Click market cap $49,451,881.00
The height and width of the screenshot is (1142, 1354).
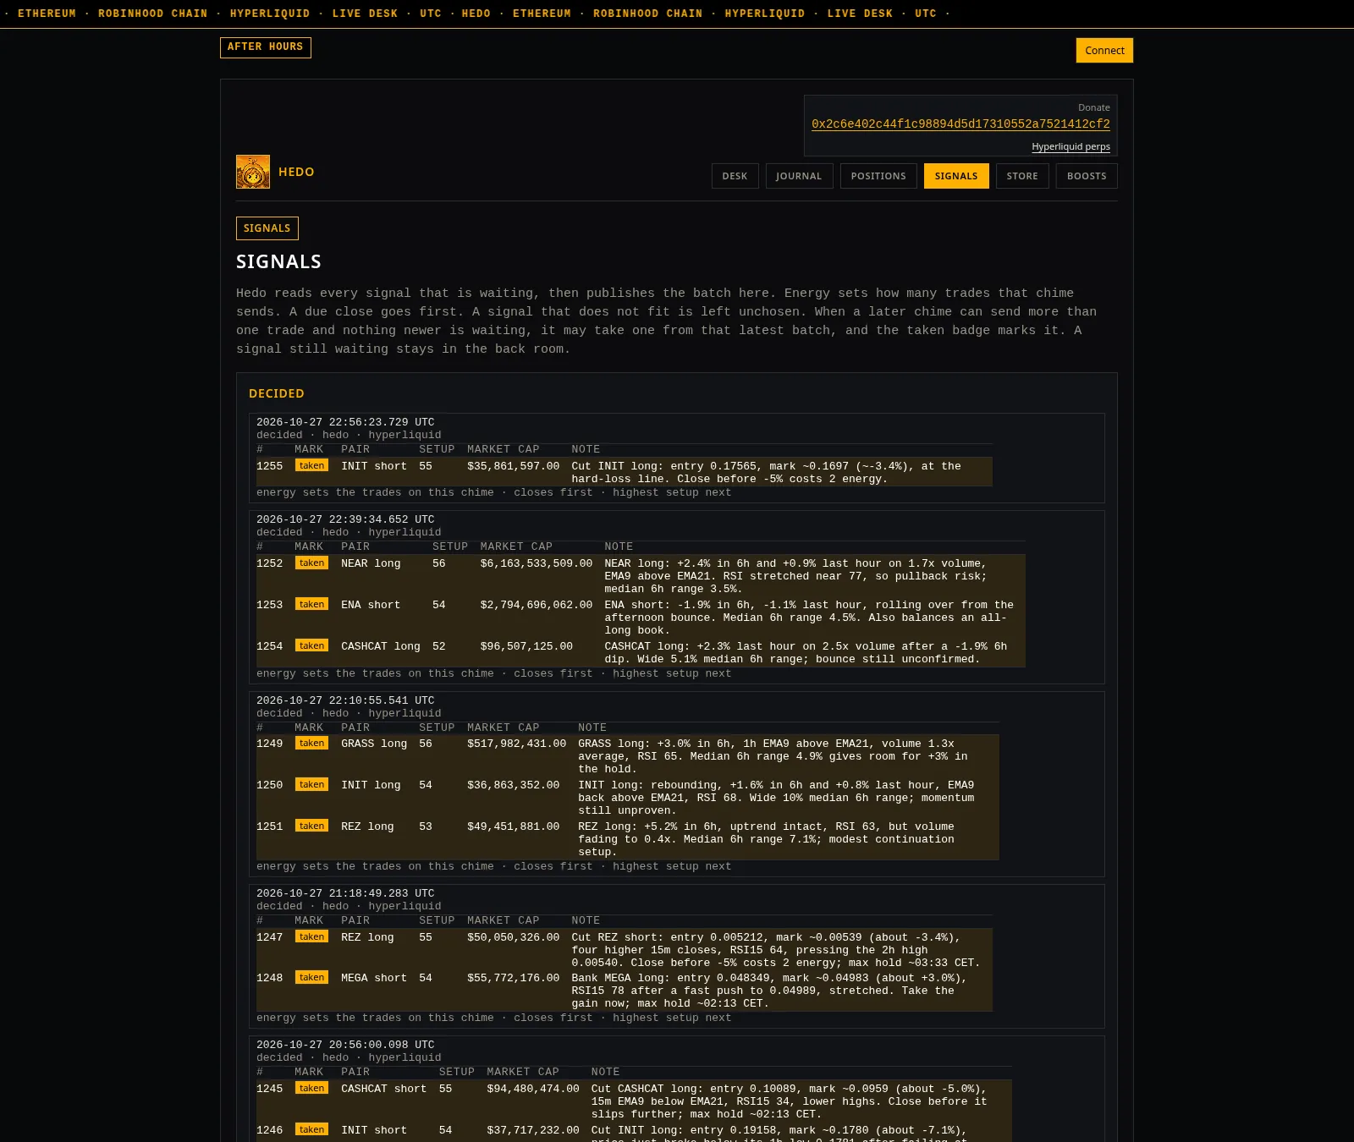(x=514, y=826)
